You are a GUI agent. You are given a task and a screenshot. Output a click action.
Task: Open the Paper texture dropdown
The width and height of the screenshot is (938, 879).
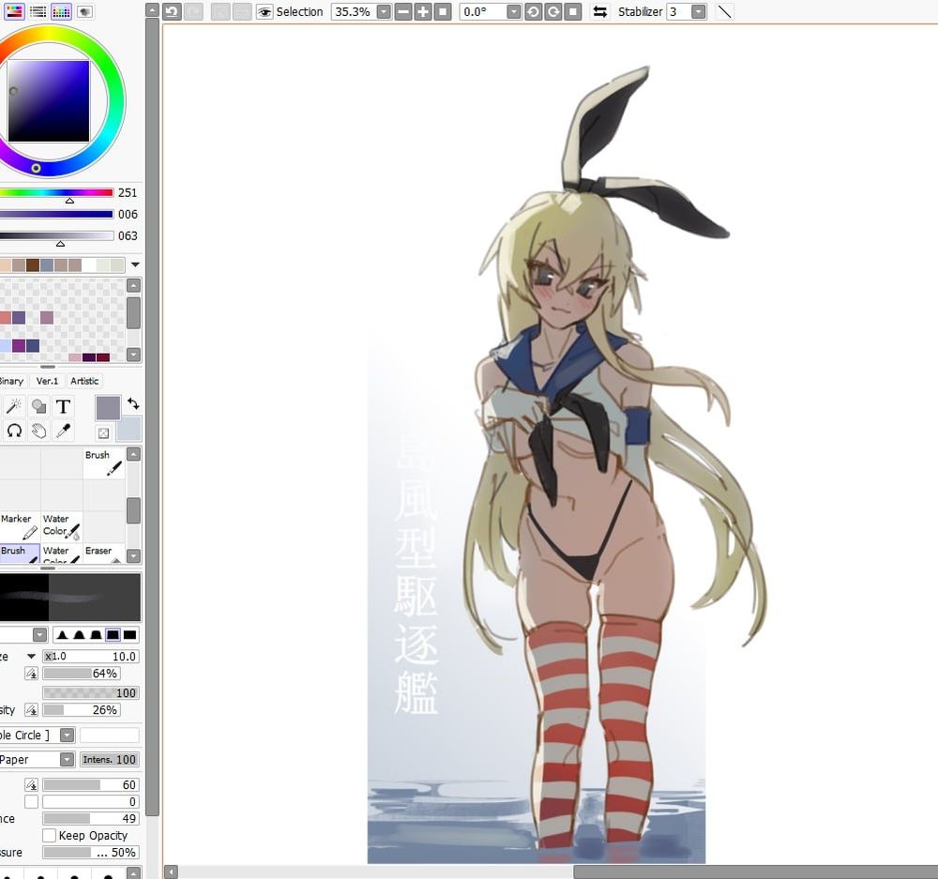[67, 759]
